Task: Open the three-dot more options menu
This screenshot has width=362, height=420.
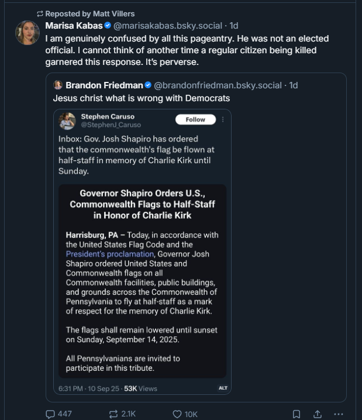Action: click(x=338, y=414)
